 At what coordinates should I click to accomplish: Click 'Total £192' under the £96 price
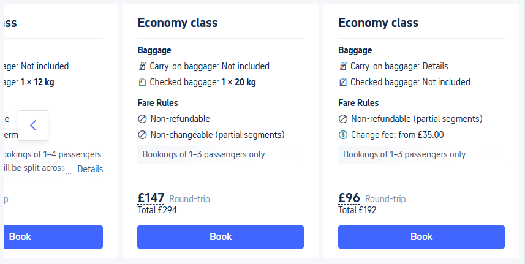click(x=357, y=210)
